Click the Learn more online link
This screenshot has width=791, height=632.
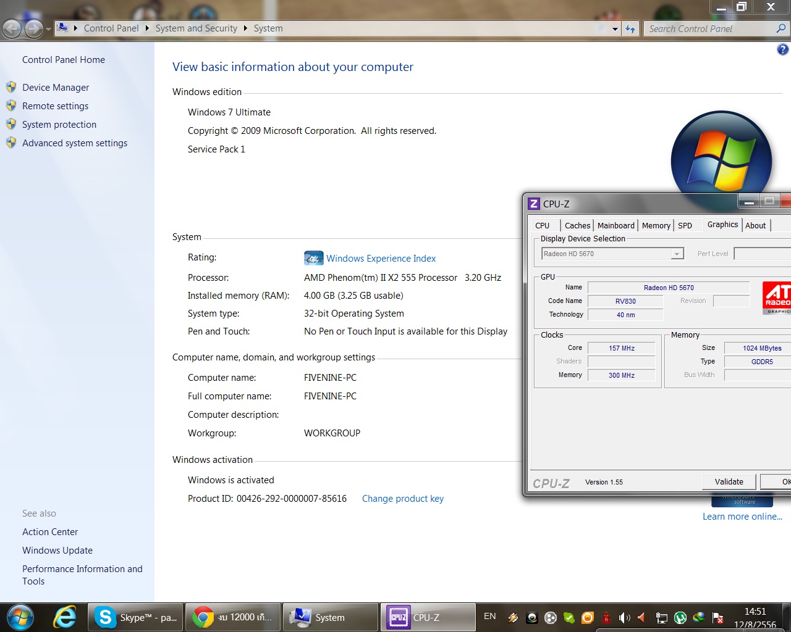tap(742, 517)
